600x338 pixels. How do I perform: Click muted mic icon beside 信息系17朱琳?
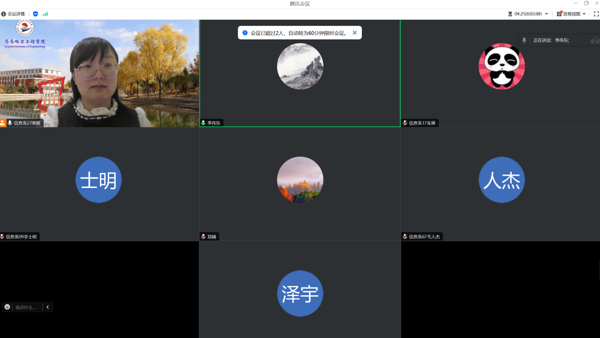coord(405,123)
